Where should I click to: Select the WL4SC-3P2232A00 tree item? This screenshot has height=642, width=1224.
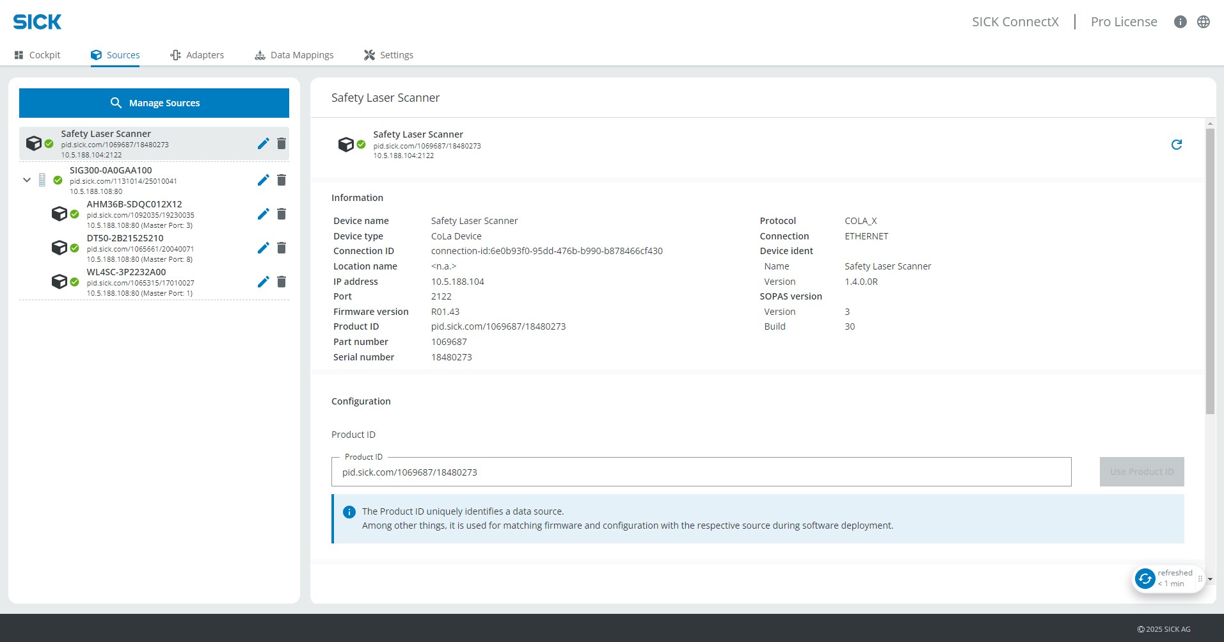[x=154, y=282]
